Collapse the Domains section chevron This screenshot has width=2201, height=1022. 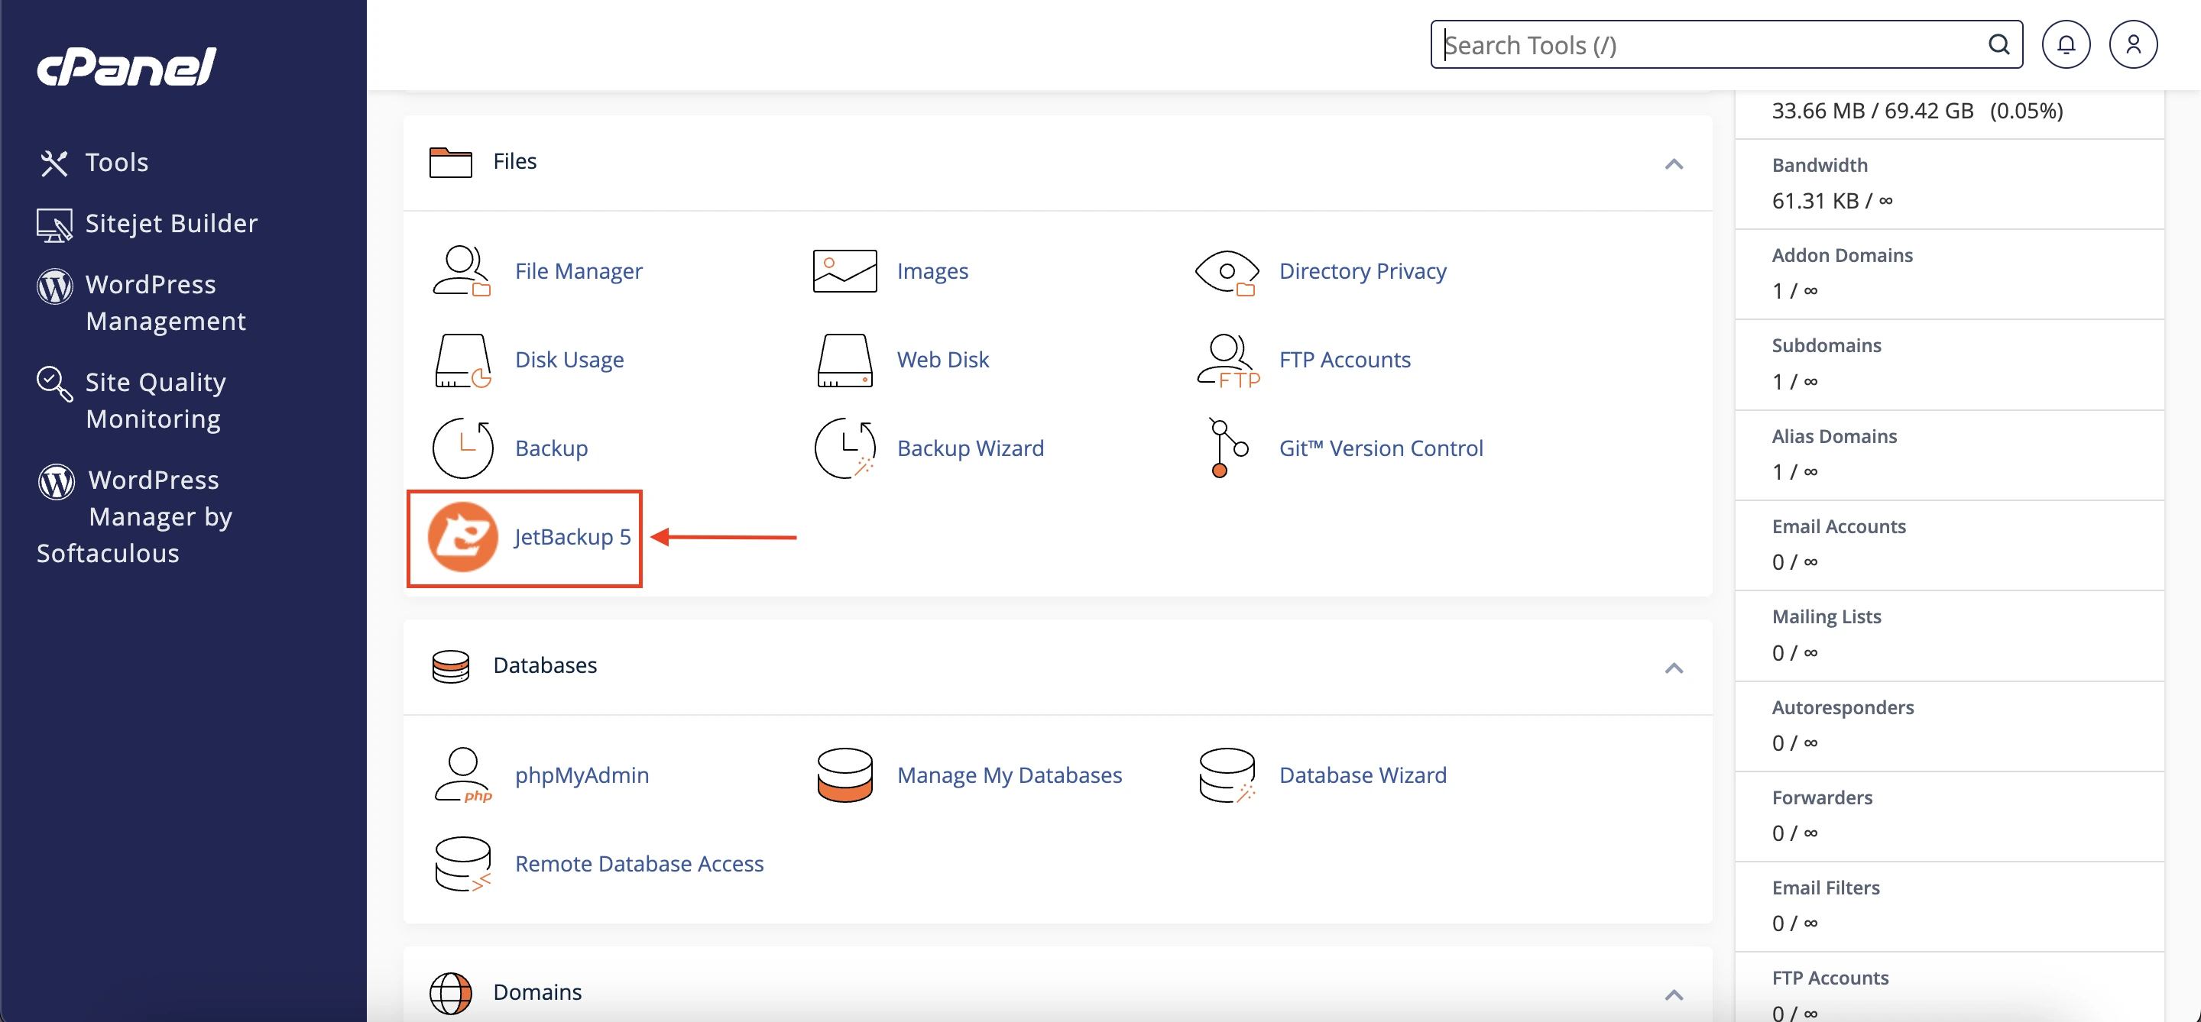click(x=1673, y=994)
